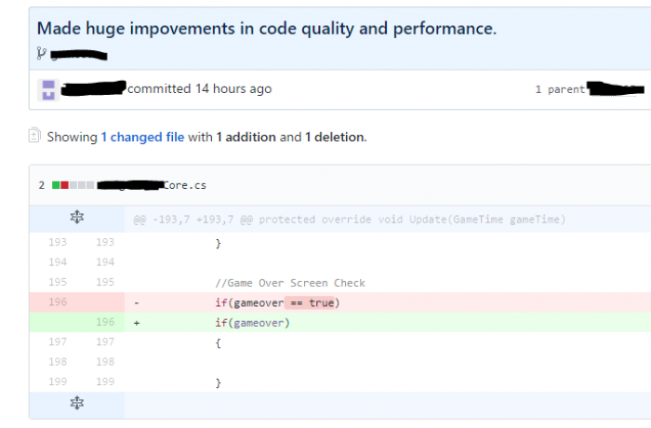The image size is (651, 428).
Task: Click the added line 'if(gameover)'
Action: (x=252, y=323)
